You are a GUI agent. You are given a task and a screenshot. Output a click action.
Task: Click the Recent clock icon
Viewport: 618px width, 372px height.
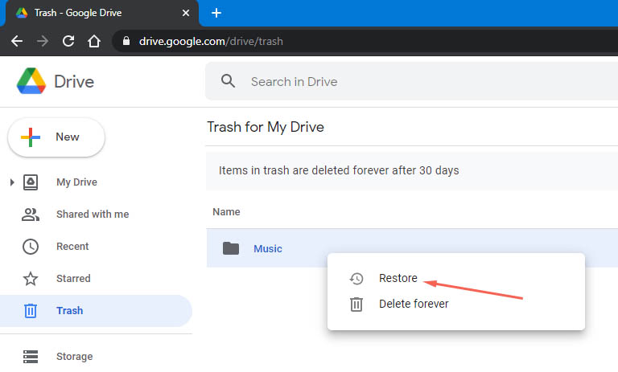(31, 247)
